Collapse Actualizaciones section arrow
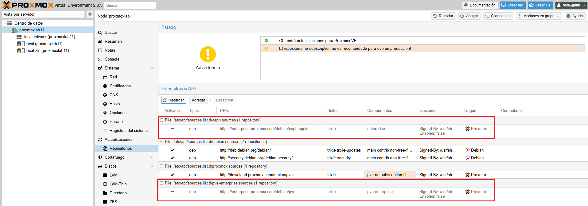 click(x=152, y=140)
